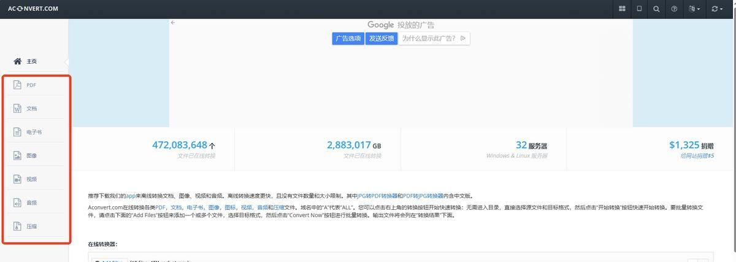Follow the 给网站捐赠$5 link
The height and width of the screenshot is (262, 736).
[697, 156]
